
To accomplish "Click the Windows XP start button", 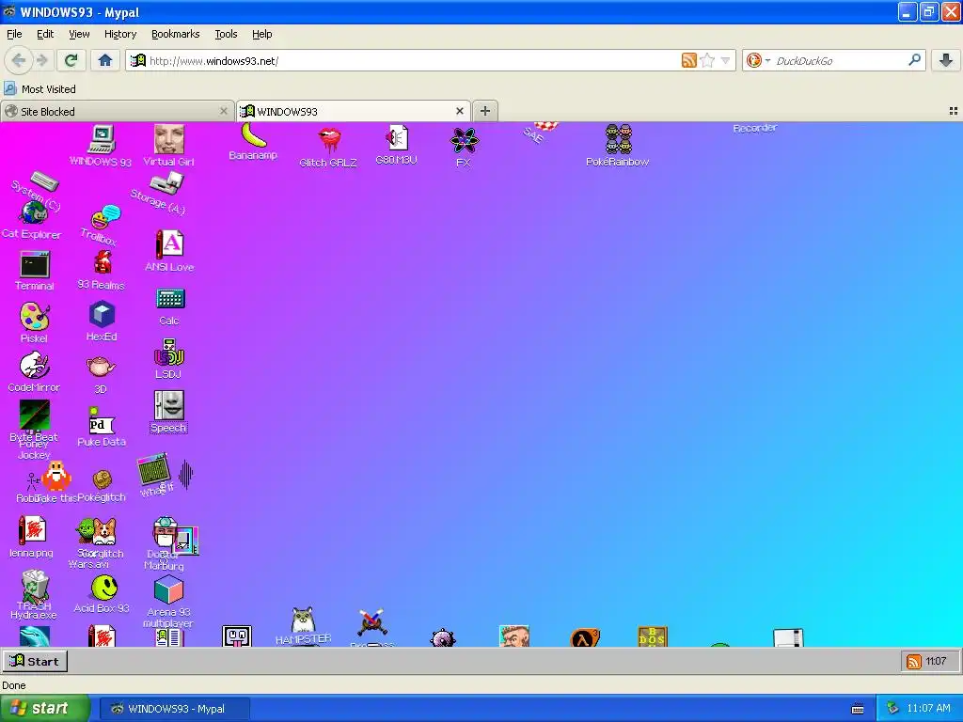I will click(44, 709).
